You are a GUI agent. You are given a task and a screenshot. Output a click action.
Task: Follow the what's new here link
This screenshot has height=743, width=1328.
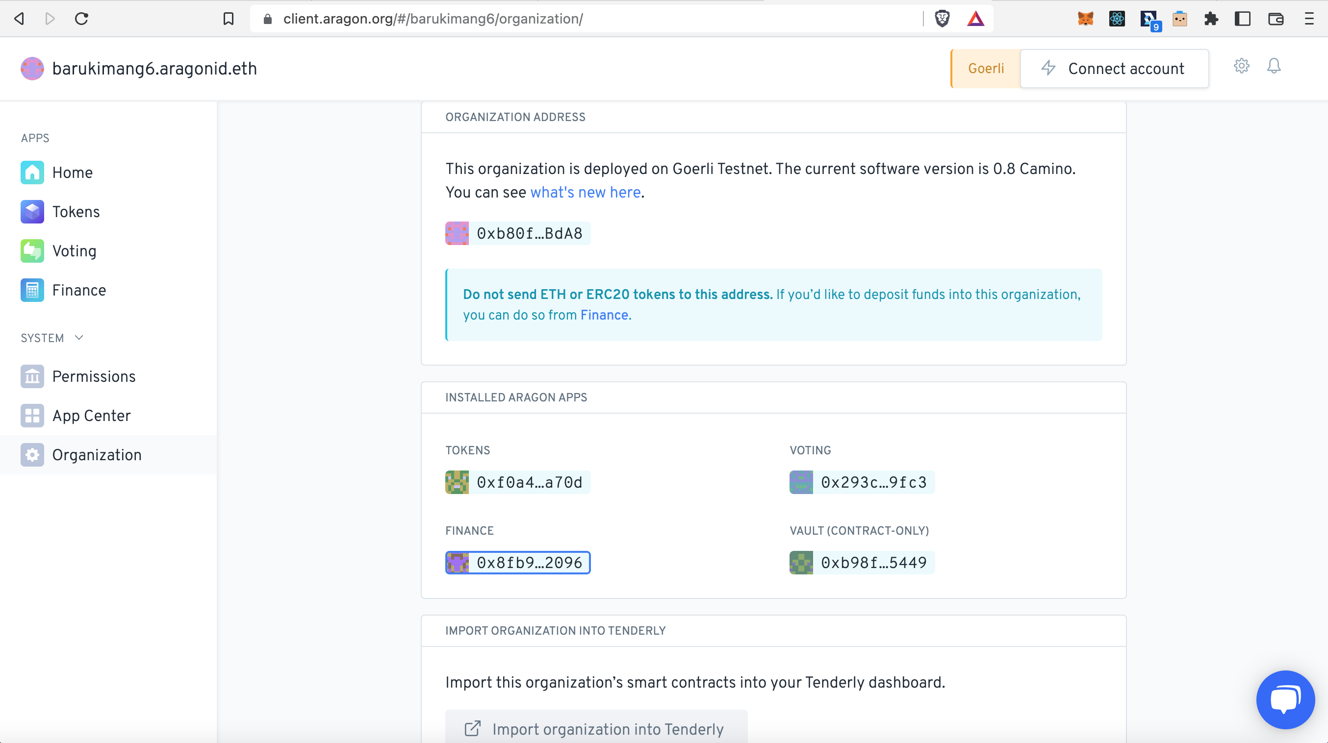click(586, 193)
